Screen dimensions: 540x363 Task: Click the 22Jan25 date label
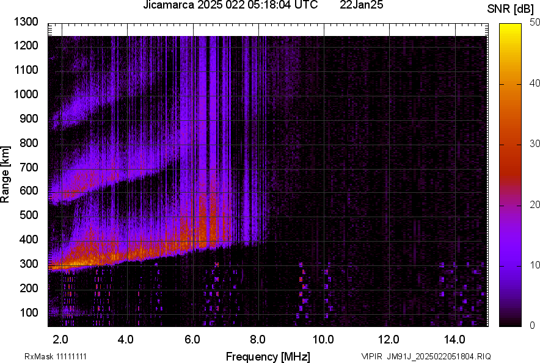click(x=362, y=7)
